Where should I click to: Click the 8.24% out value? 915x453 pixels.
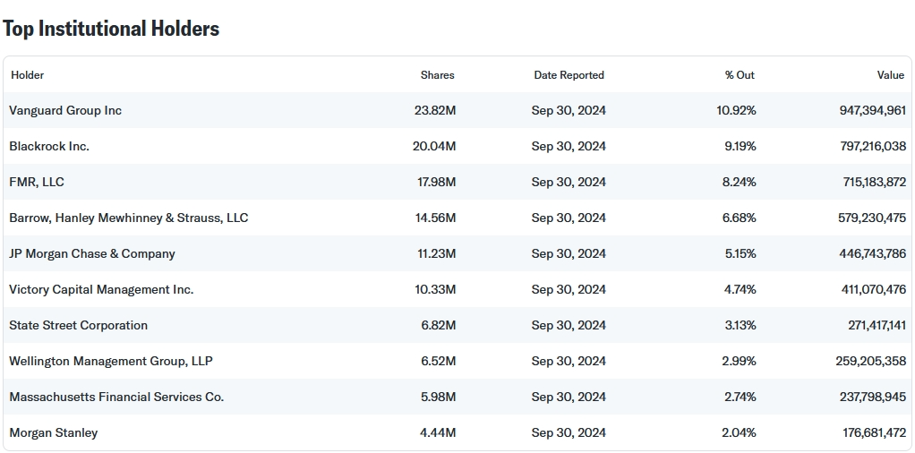[x=739, y=182]
